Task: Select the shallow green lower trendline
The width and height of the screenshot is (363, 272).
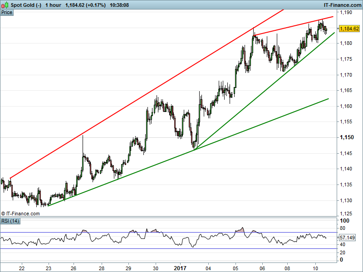Action: [x=188, y=152]
